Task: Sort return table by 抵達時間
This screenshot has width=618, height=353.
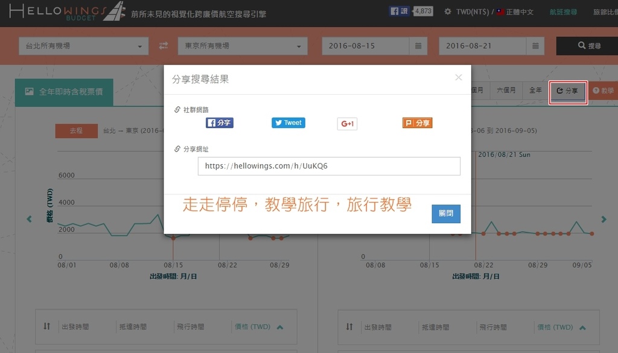Action: 436,327
